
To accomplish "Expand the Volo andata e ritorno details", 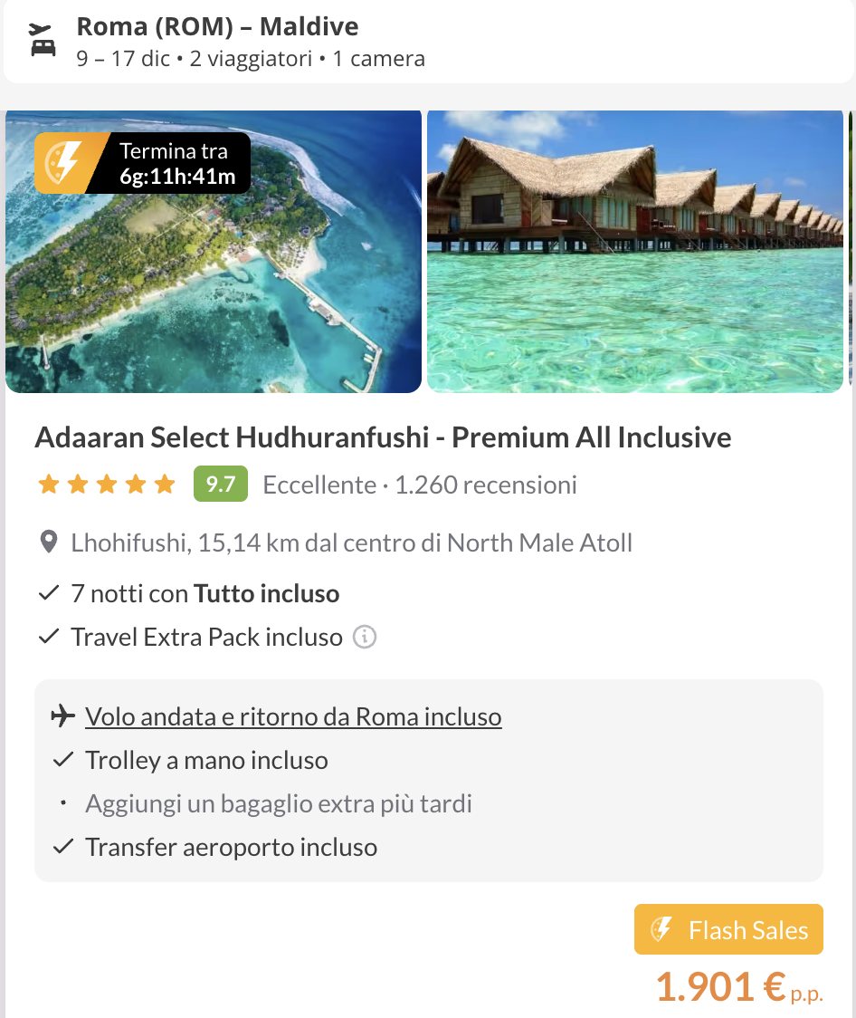I will point(292,715).
